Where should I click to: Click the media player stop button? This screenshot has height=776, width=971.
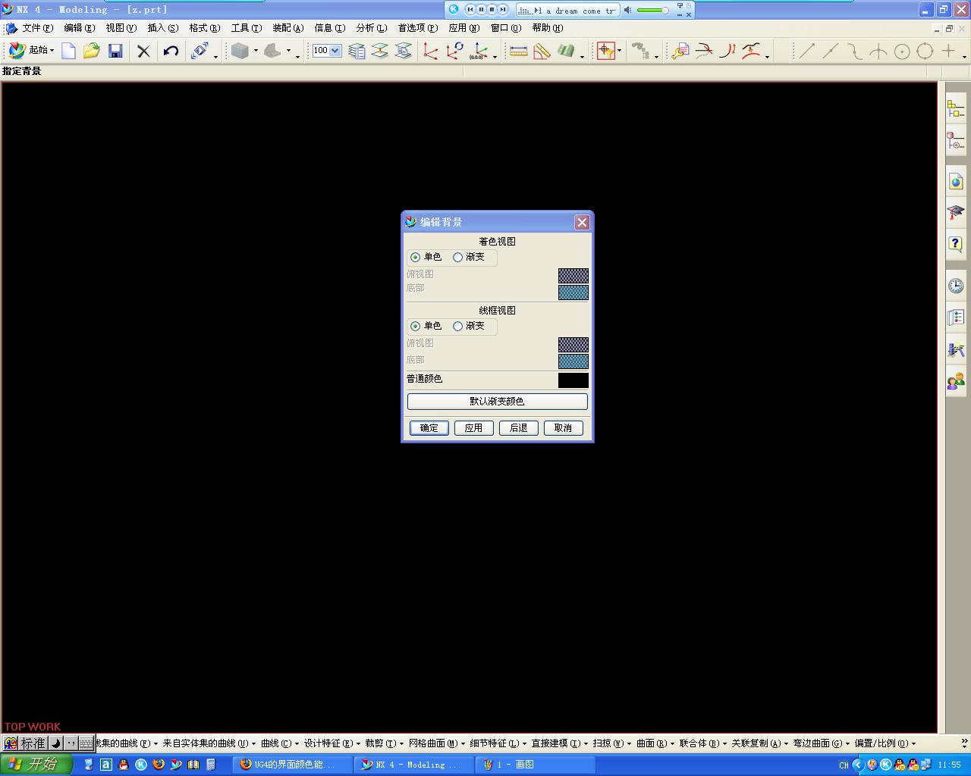coord(492,9)
